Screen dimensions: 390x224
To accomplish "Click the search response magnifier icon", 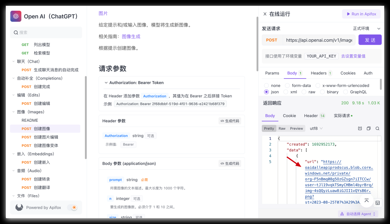I will (x=377, y=128).
